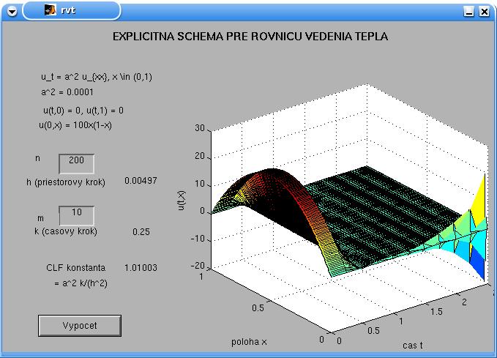Click the time step value 0.25
Image resolution: width=497 pixels, height=358 pixels.
[x=141, y=232]
